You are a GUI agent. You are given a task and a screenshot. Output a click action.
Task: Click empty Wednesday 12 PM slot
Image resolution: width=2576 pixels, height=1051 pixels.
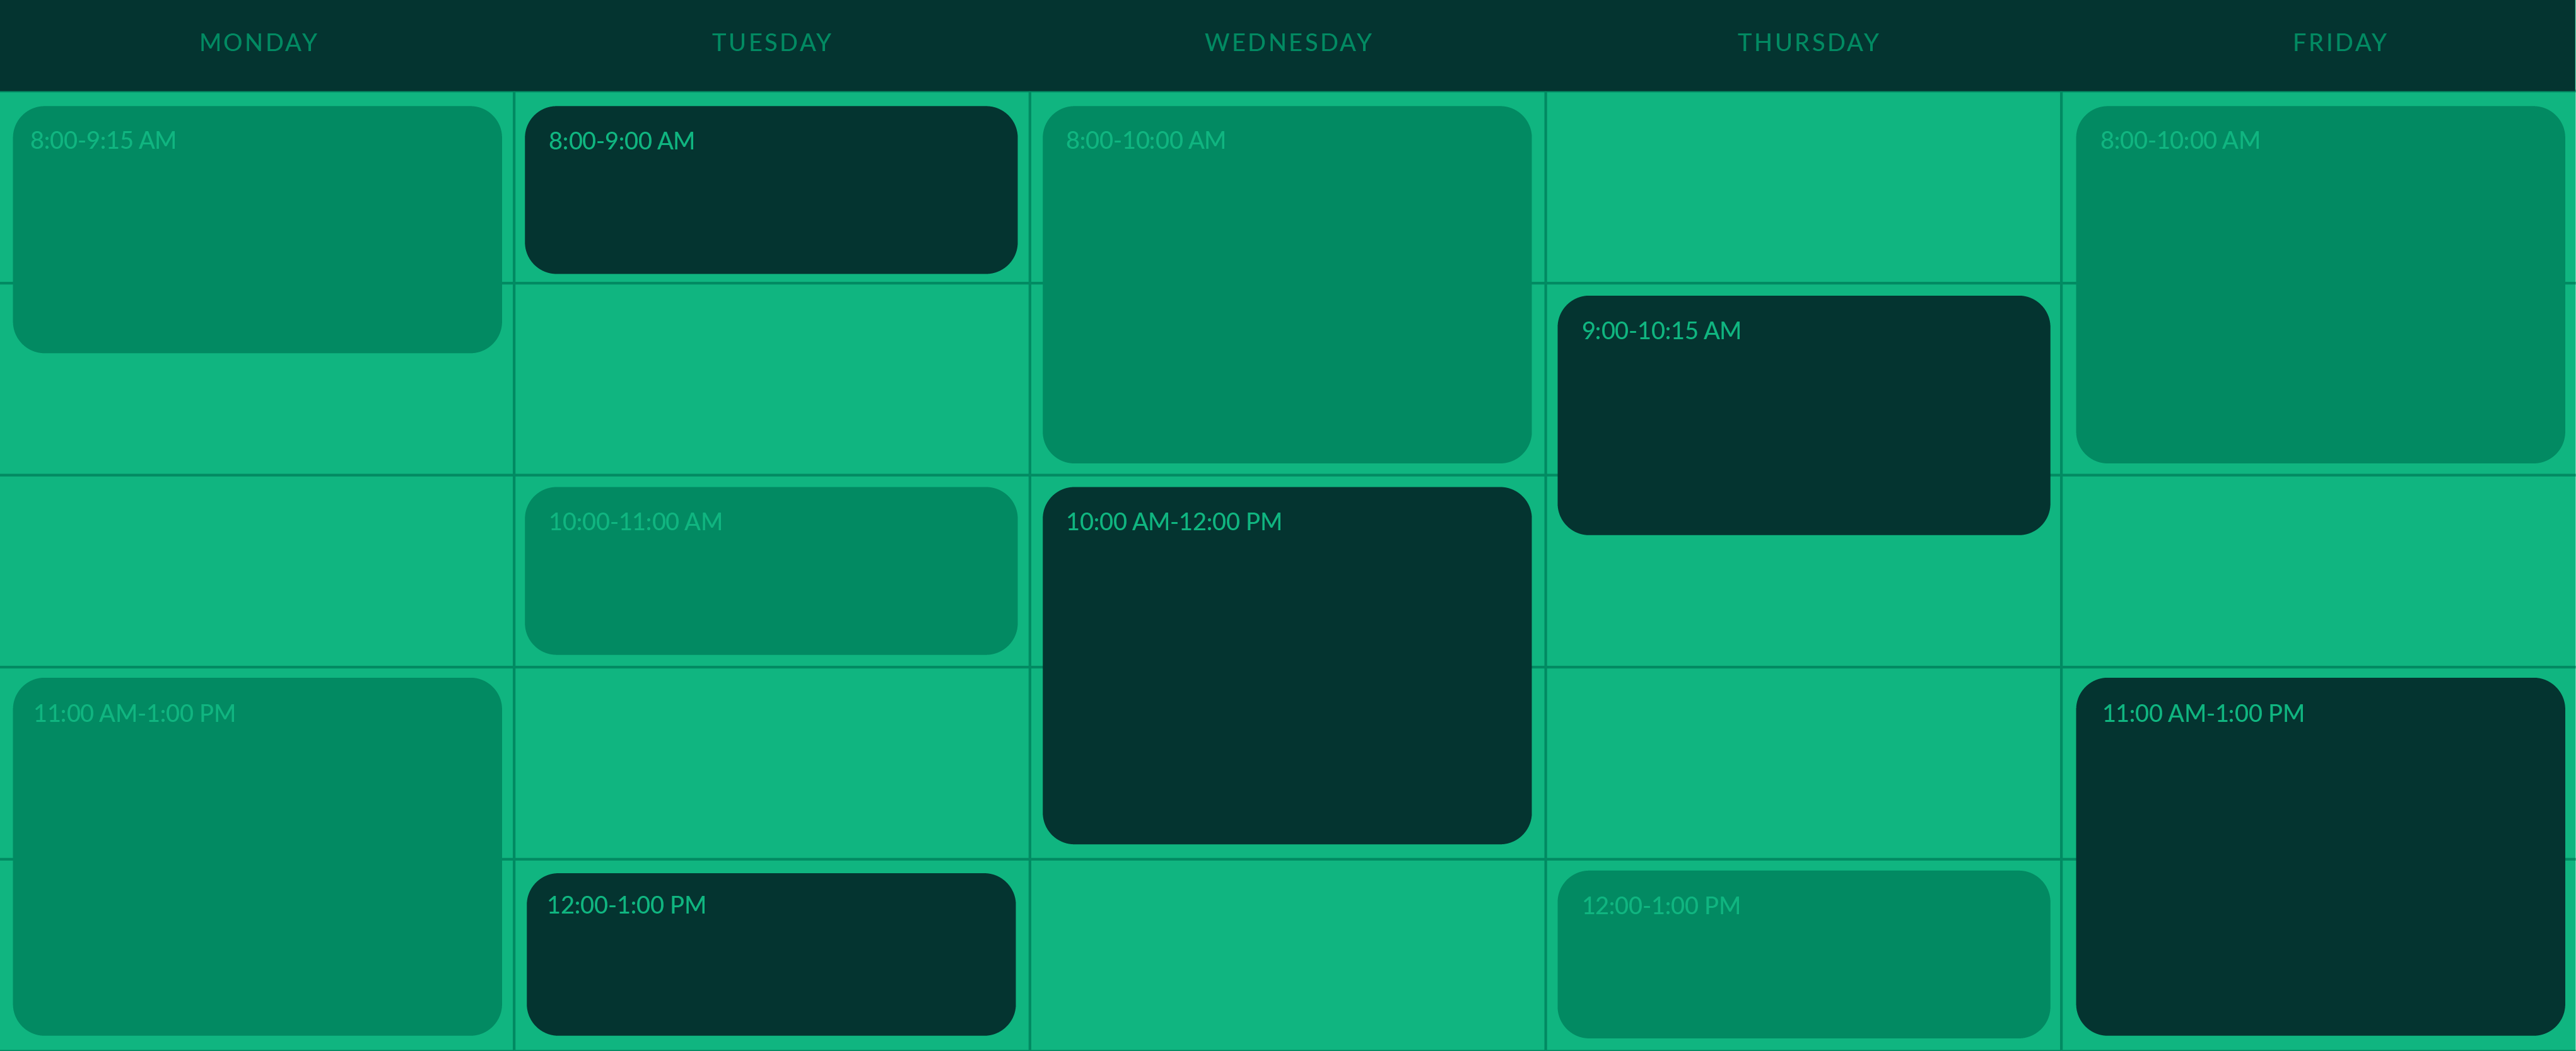(1287, 954)
